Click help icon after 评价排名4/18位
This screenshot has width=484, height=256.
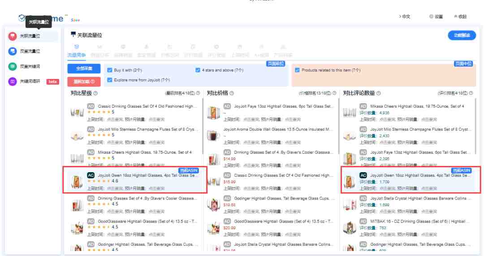coord(471,93)
